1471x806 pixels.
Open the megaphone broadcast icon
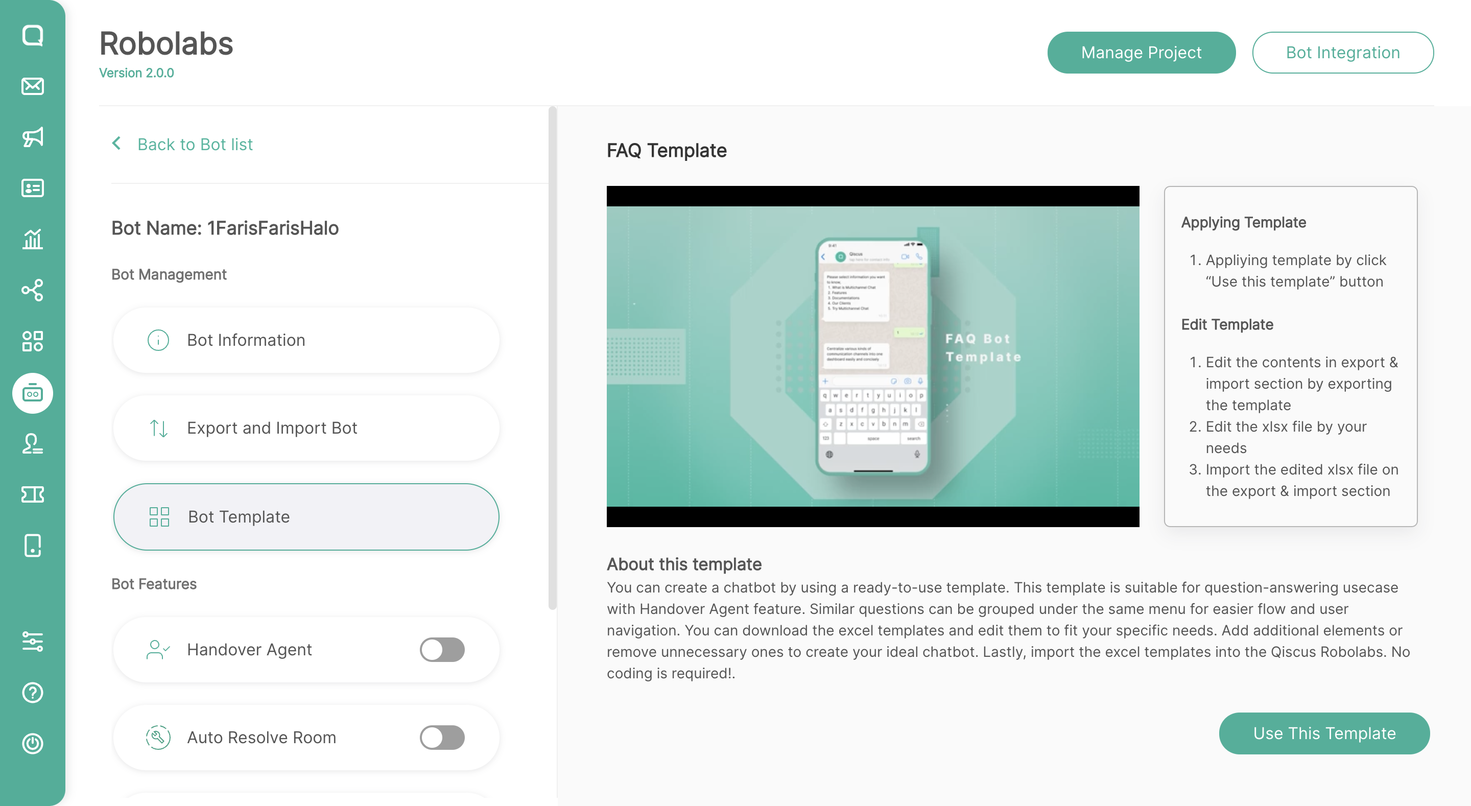click(33, 137)
